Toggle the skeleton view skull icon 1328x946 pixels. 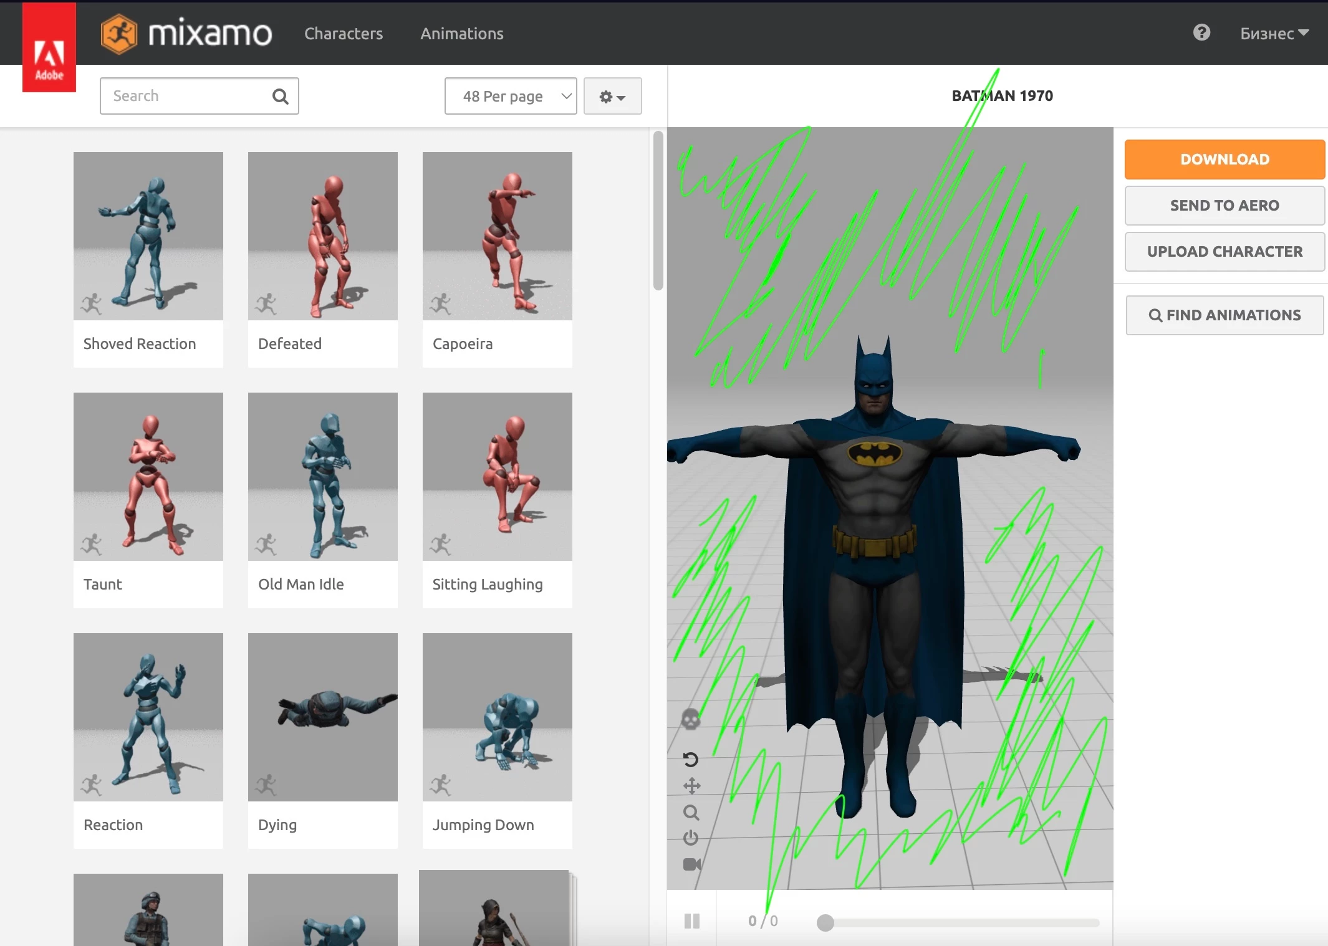[690, 720]
